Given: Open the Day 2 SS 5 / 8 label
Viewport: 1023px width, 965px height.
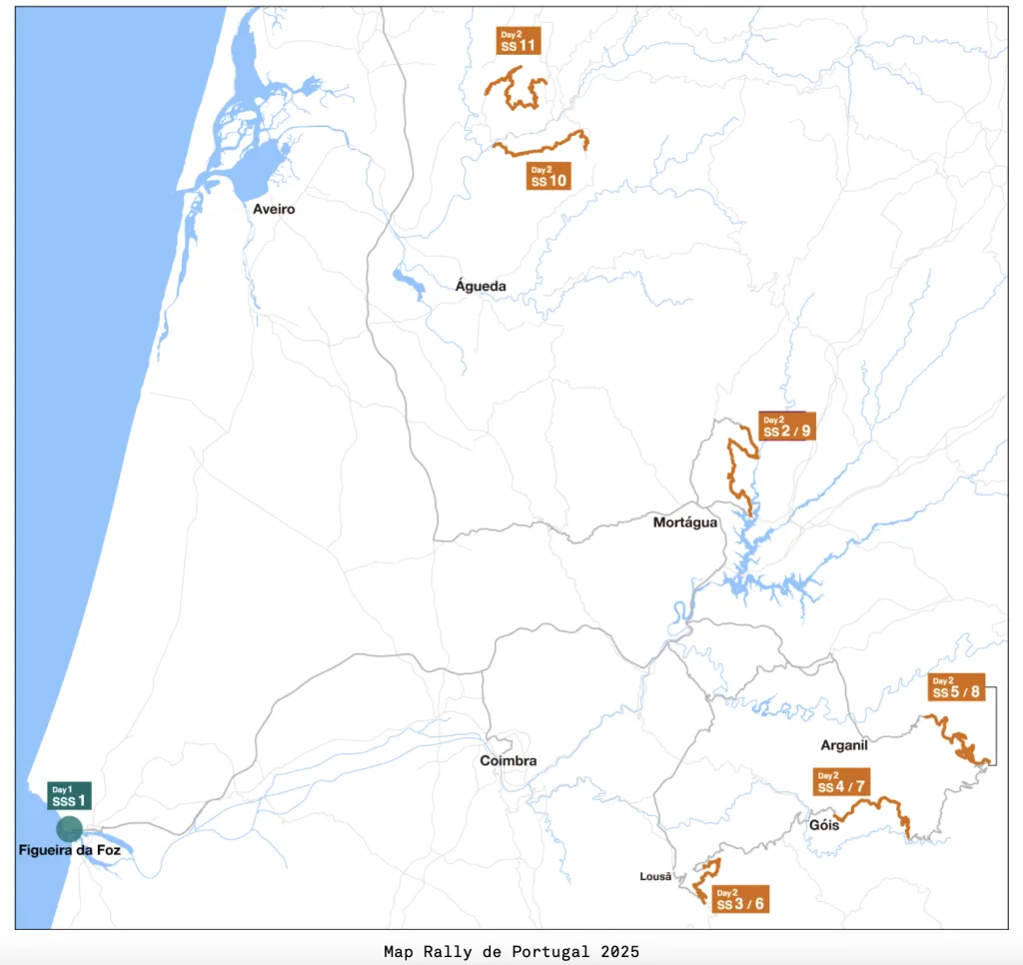Looking at the screenshot, I should point(956,687).
